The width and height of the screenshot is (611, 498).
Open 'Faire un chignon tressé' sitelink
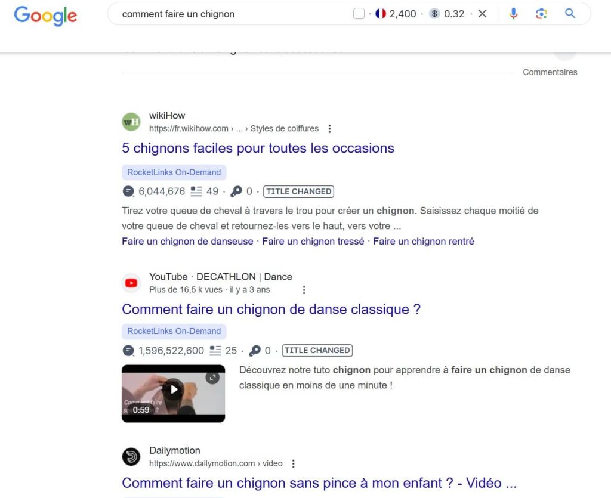(313, 242)
